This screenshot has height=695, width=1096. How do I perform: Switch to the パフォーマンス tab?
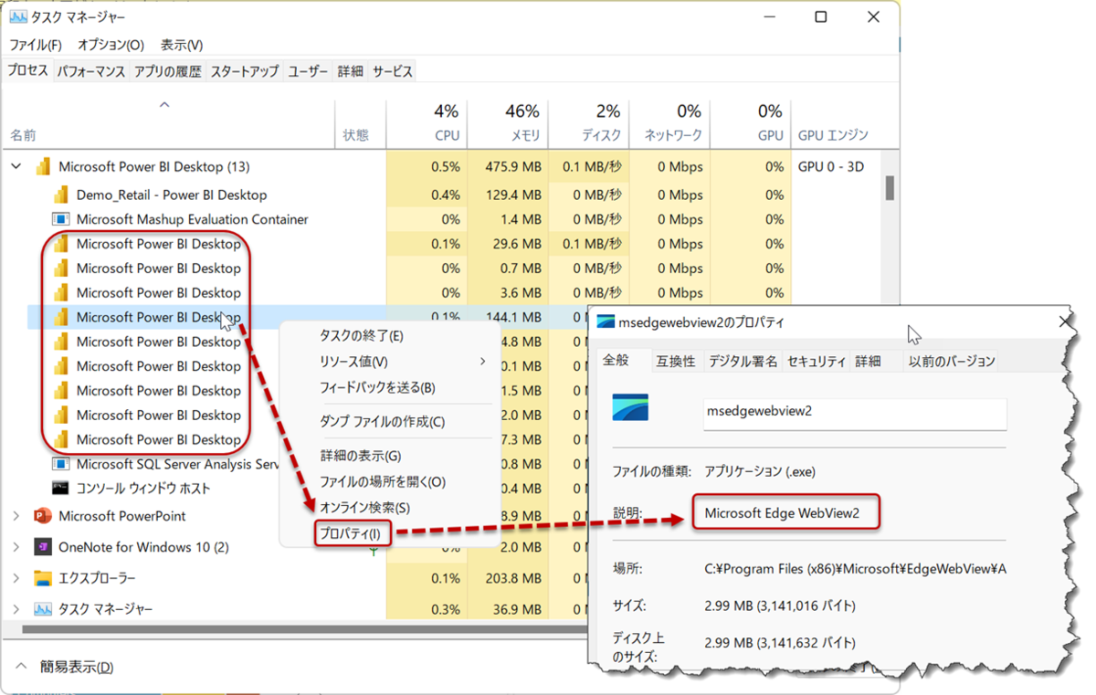pos(90,71)
